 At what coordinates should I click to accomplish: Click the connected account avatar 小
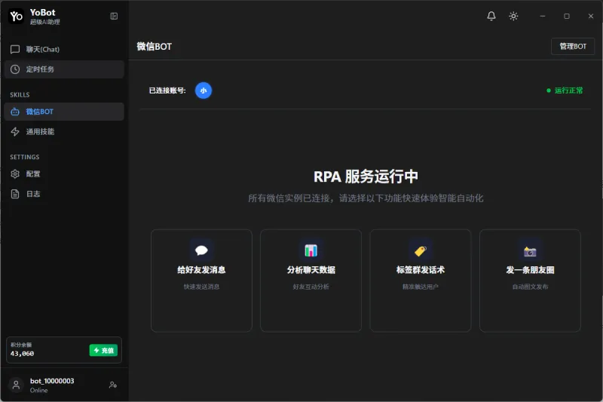[x=204, y=91]
